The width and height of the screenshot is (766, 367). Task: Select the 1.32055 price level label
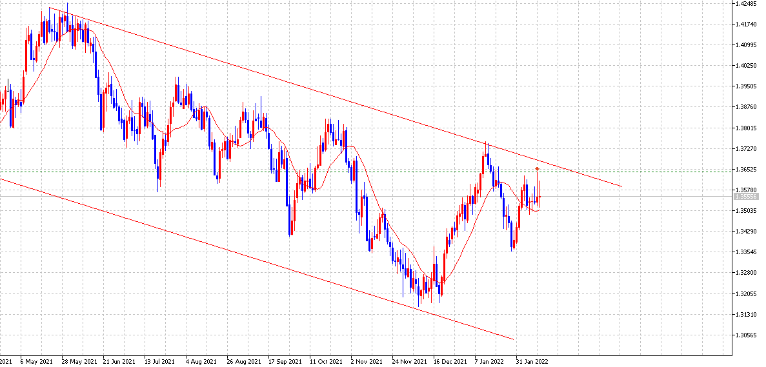pyautogui.click(x=747, y=294)
